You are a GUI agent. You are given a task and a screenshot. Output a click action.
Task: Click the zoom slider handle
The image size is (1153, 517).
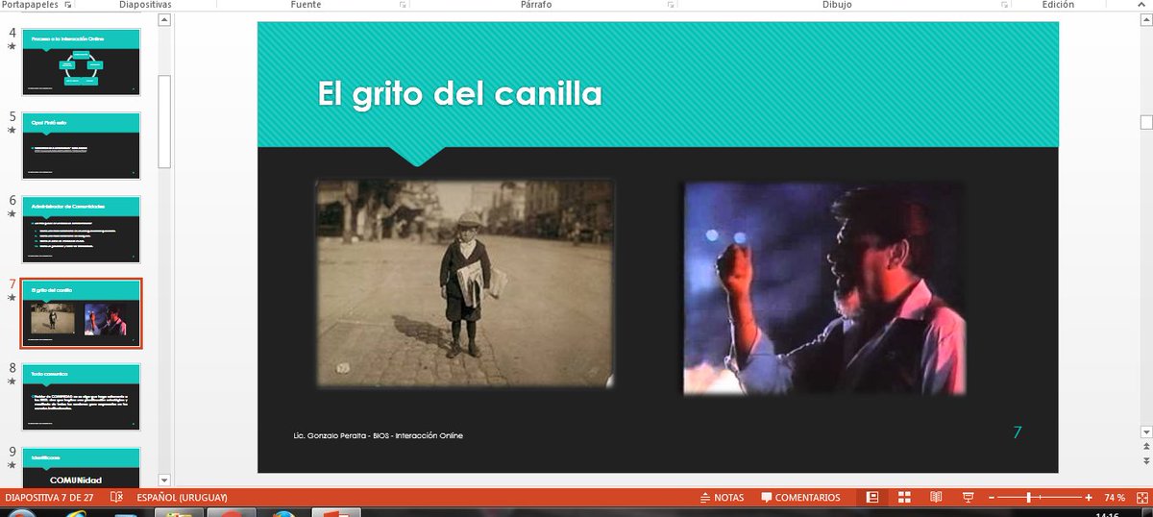1029,498
